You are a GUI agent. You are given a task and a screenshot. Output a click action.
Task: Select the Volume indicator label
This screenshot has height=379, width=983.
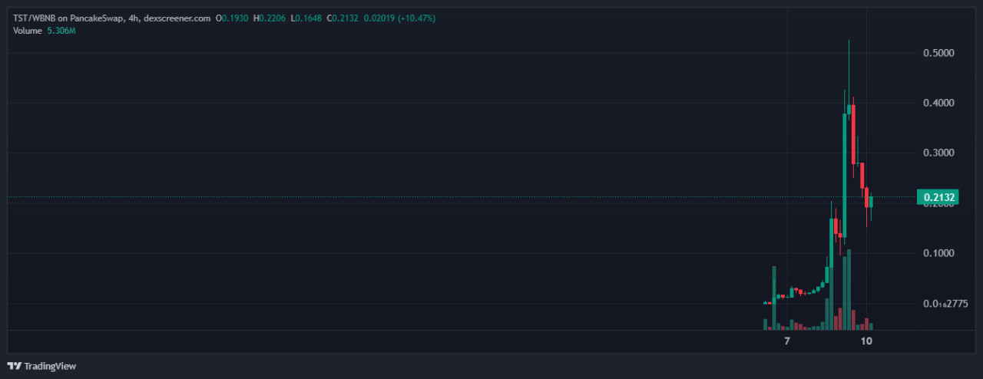tap(28, 31)
